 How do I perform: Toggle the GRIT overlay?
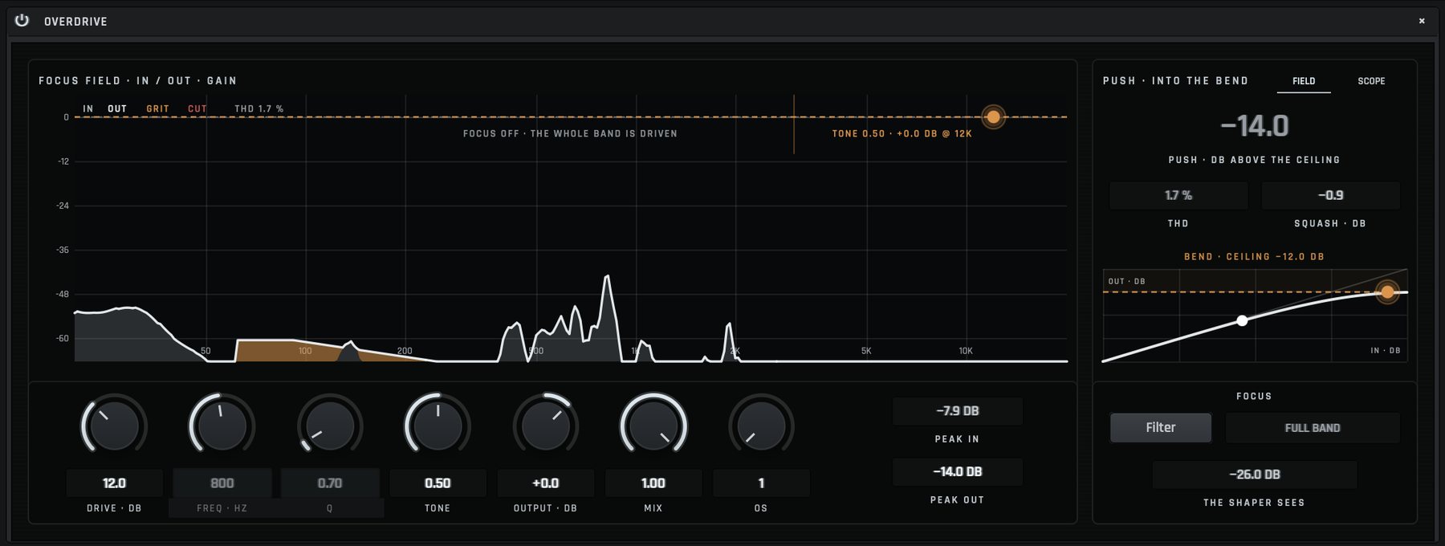pyautogui.click(x=157, y=108)
